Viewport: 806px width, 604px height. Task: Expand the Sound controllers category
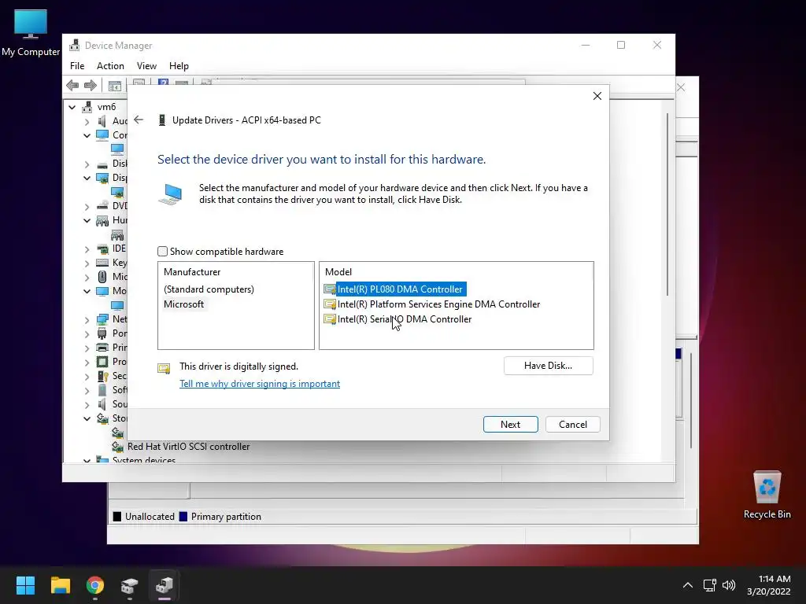click(87, 404)
